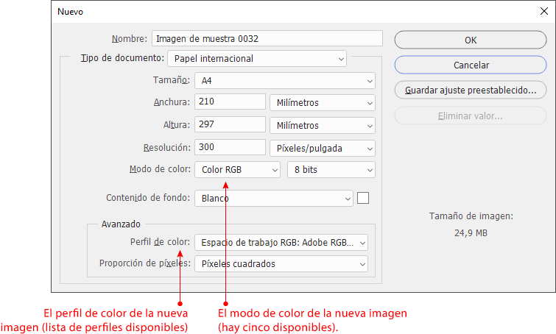
Task: Click the Avanzado section label
Action: point(121,224)
